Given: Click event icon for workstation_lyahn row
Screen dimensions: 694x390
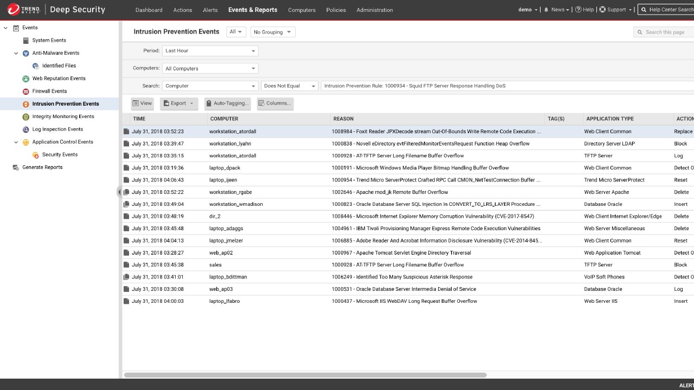Looking at the screenshot, I should point(126,144).
